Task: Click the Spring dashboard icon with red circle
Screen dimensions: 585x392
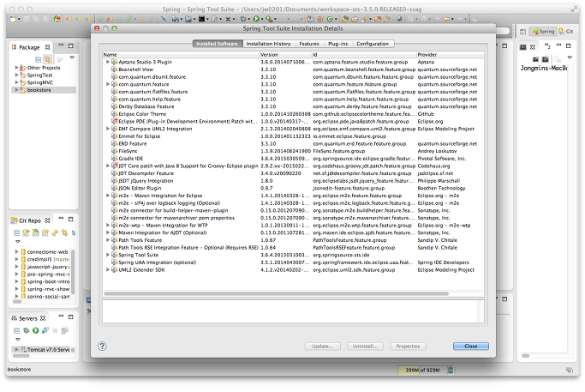Action: [x=57, y=19]
